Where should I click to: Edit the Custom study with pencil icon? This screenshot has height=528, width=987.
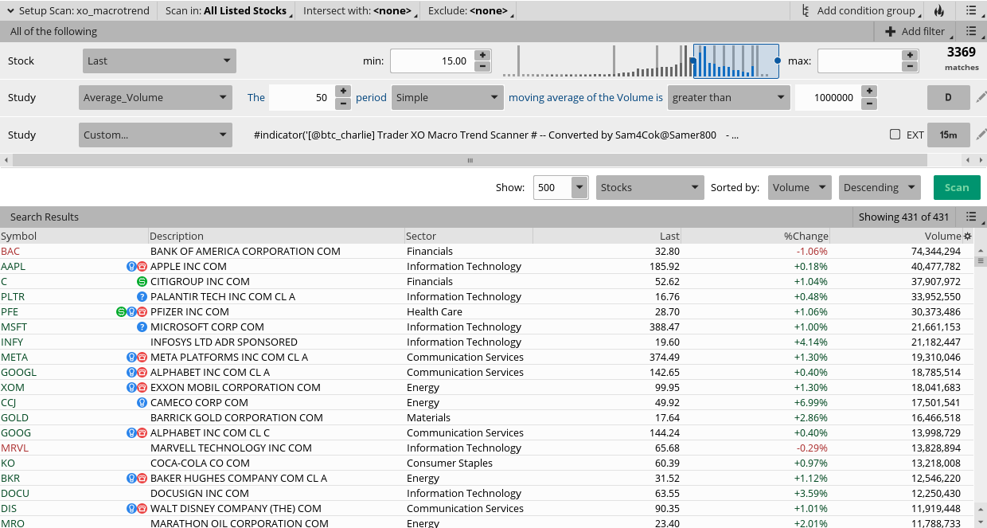click(981, 135)
